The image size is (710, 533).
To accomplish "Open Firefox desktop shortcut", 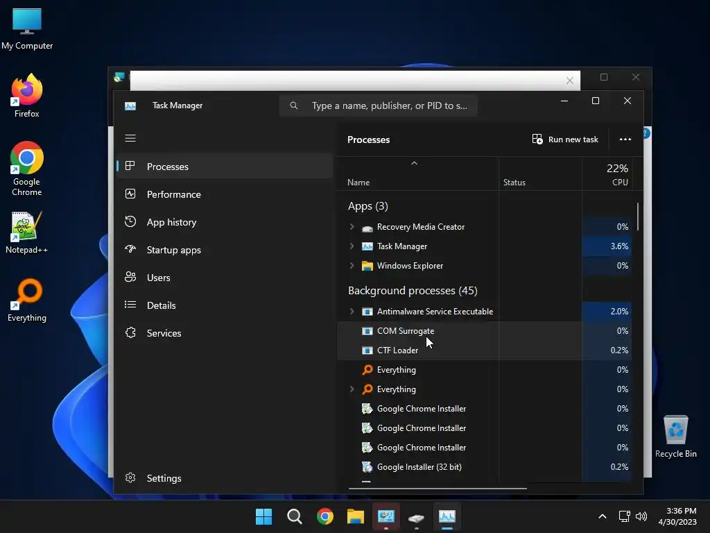I will pyautogui.click(x=27, y=96).
